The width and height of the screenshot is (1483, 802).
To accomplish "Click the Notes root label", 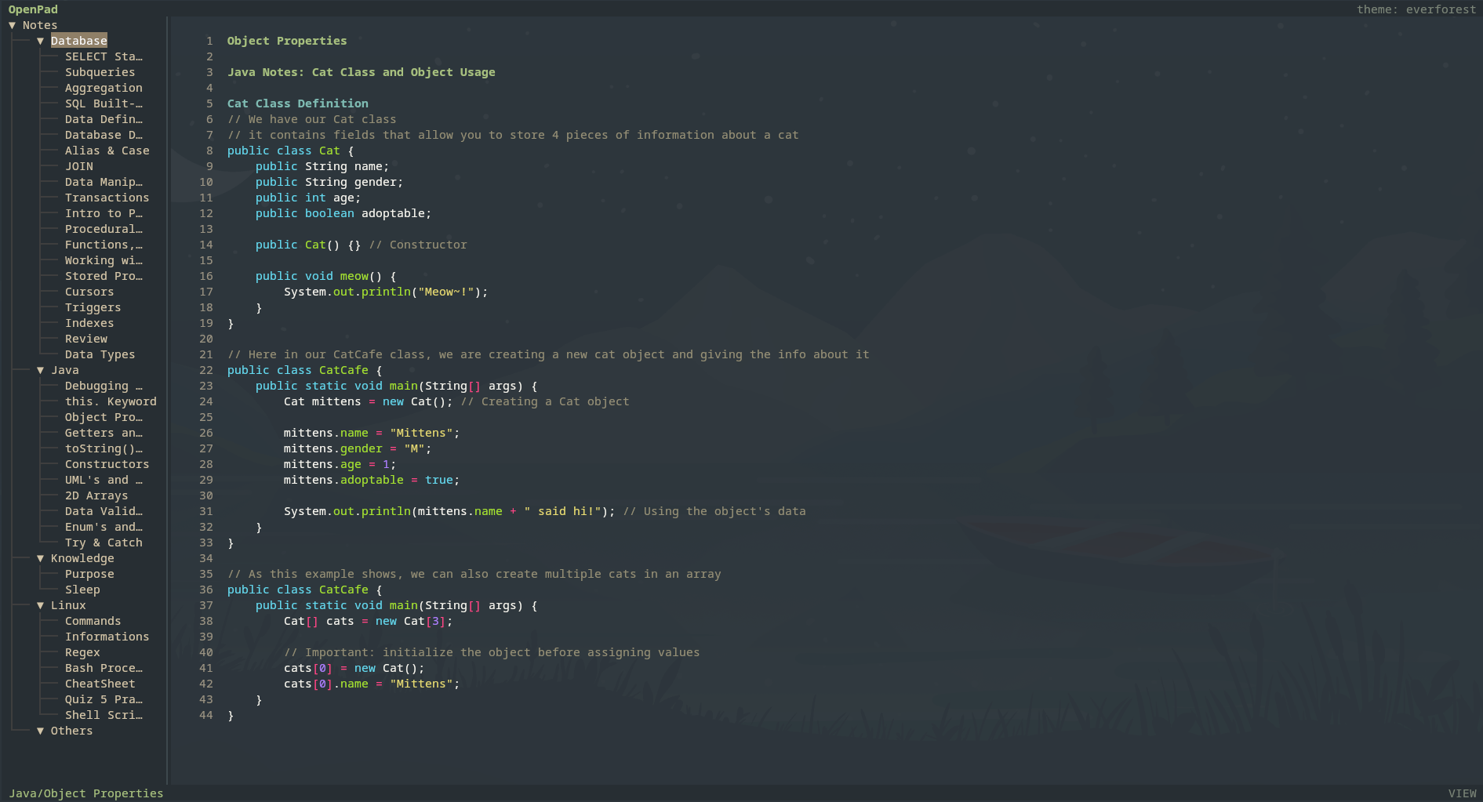I will (x=40, y=25).
